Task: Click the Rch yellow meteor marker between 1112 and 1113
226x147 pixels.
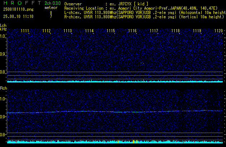Action: coord(58,142)
